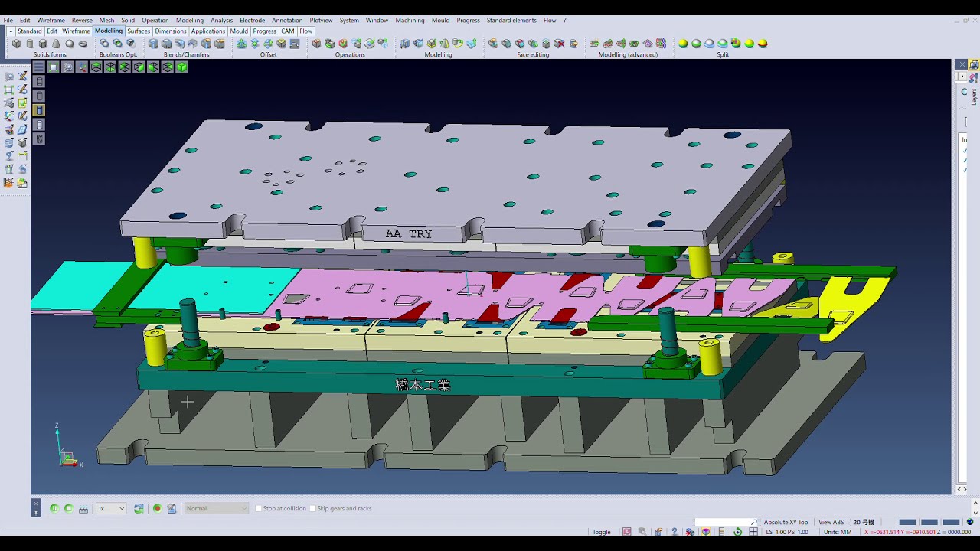Click the solid green shaded cube view icon

click(181, 67)
